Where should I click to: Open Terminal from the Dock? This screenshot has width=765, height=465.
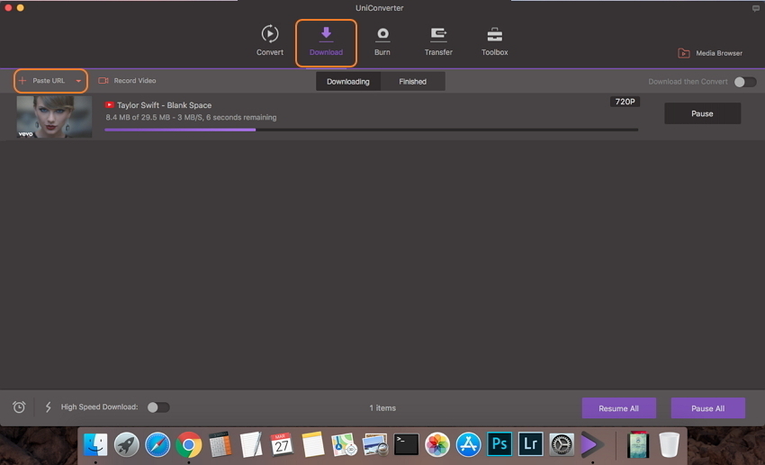407,444
